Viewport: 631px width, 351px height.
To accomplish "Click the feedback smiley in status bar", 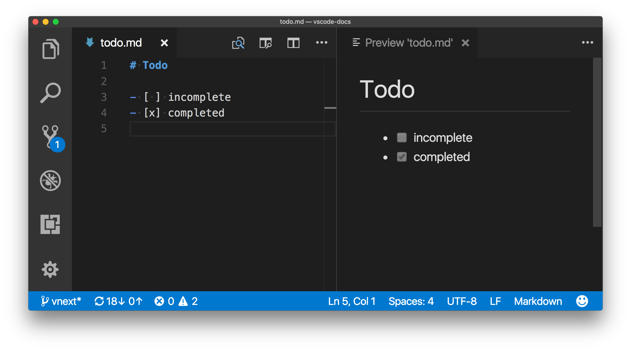I will coord(582,301).
